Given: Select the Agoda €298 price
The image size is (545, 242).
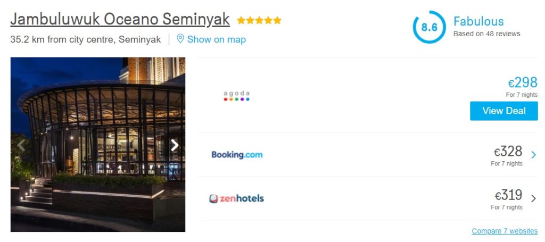Looking at the screenshot, I should 523,83.
